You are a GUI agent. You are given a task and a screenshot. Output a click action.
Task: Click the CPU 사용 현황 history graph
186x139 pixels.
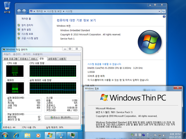(x=53, y=71)
